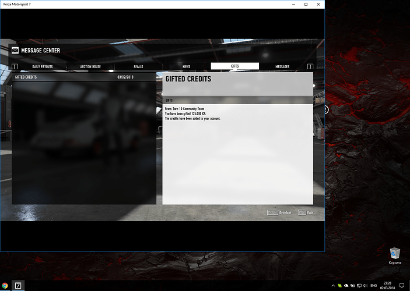Open the Messages tab
This screenshot has height=291, width=410.
(282, 66)
